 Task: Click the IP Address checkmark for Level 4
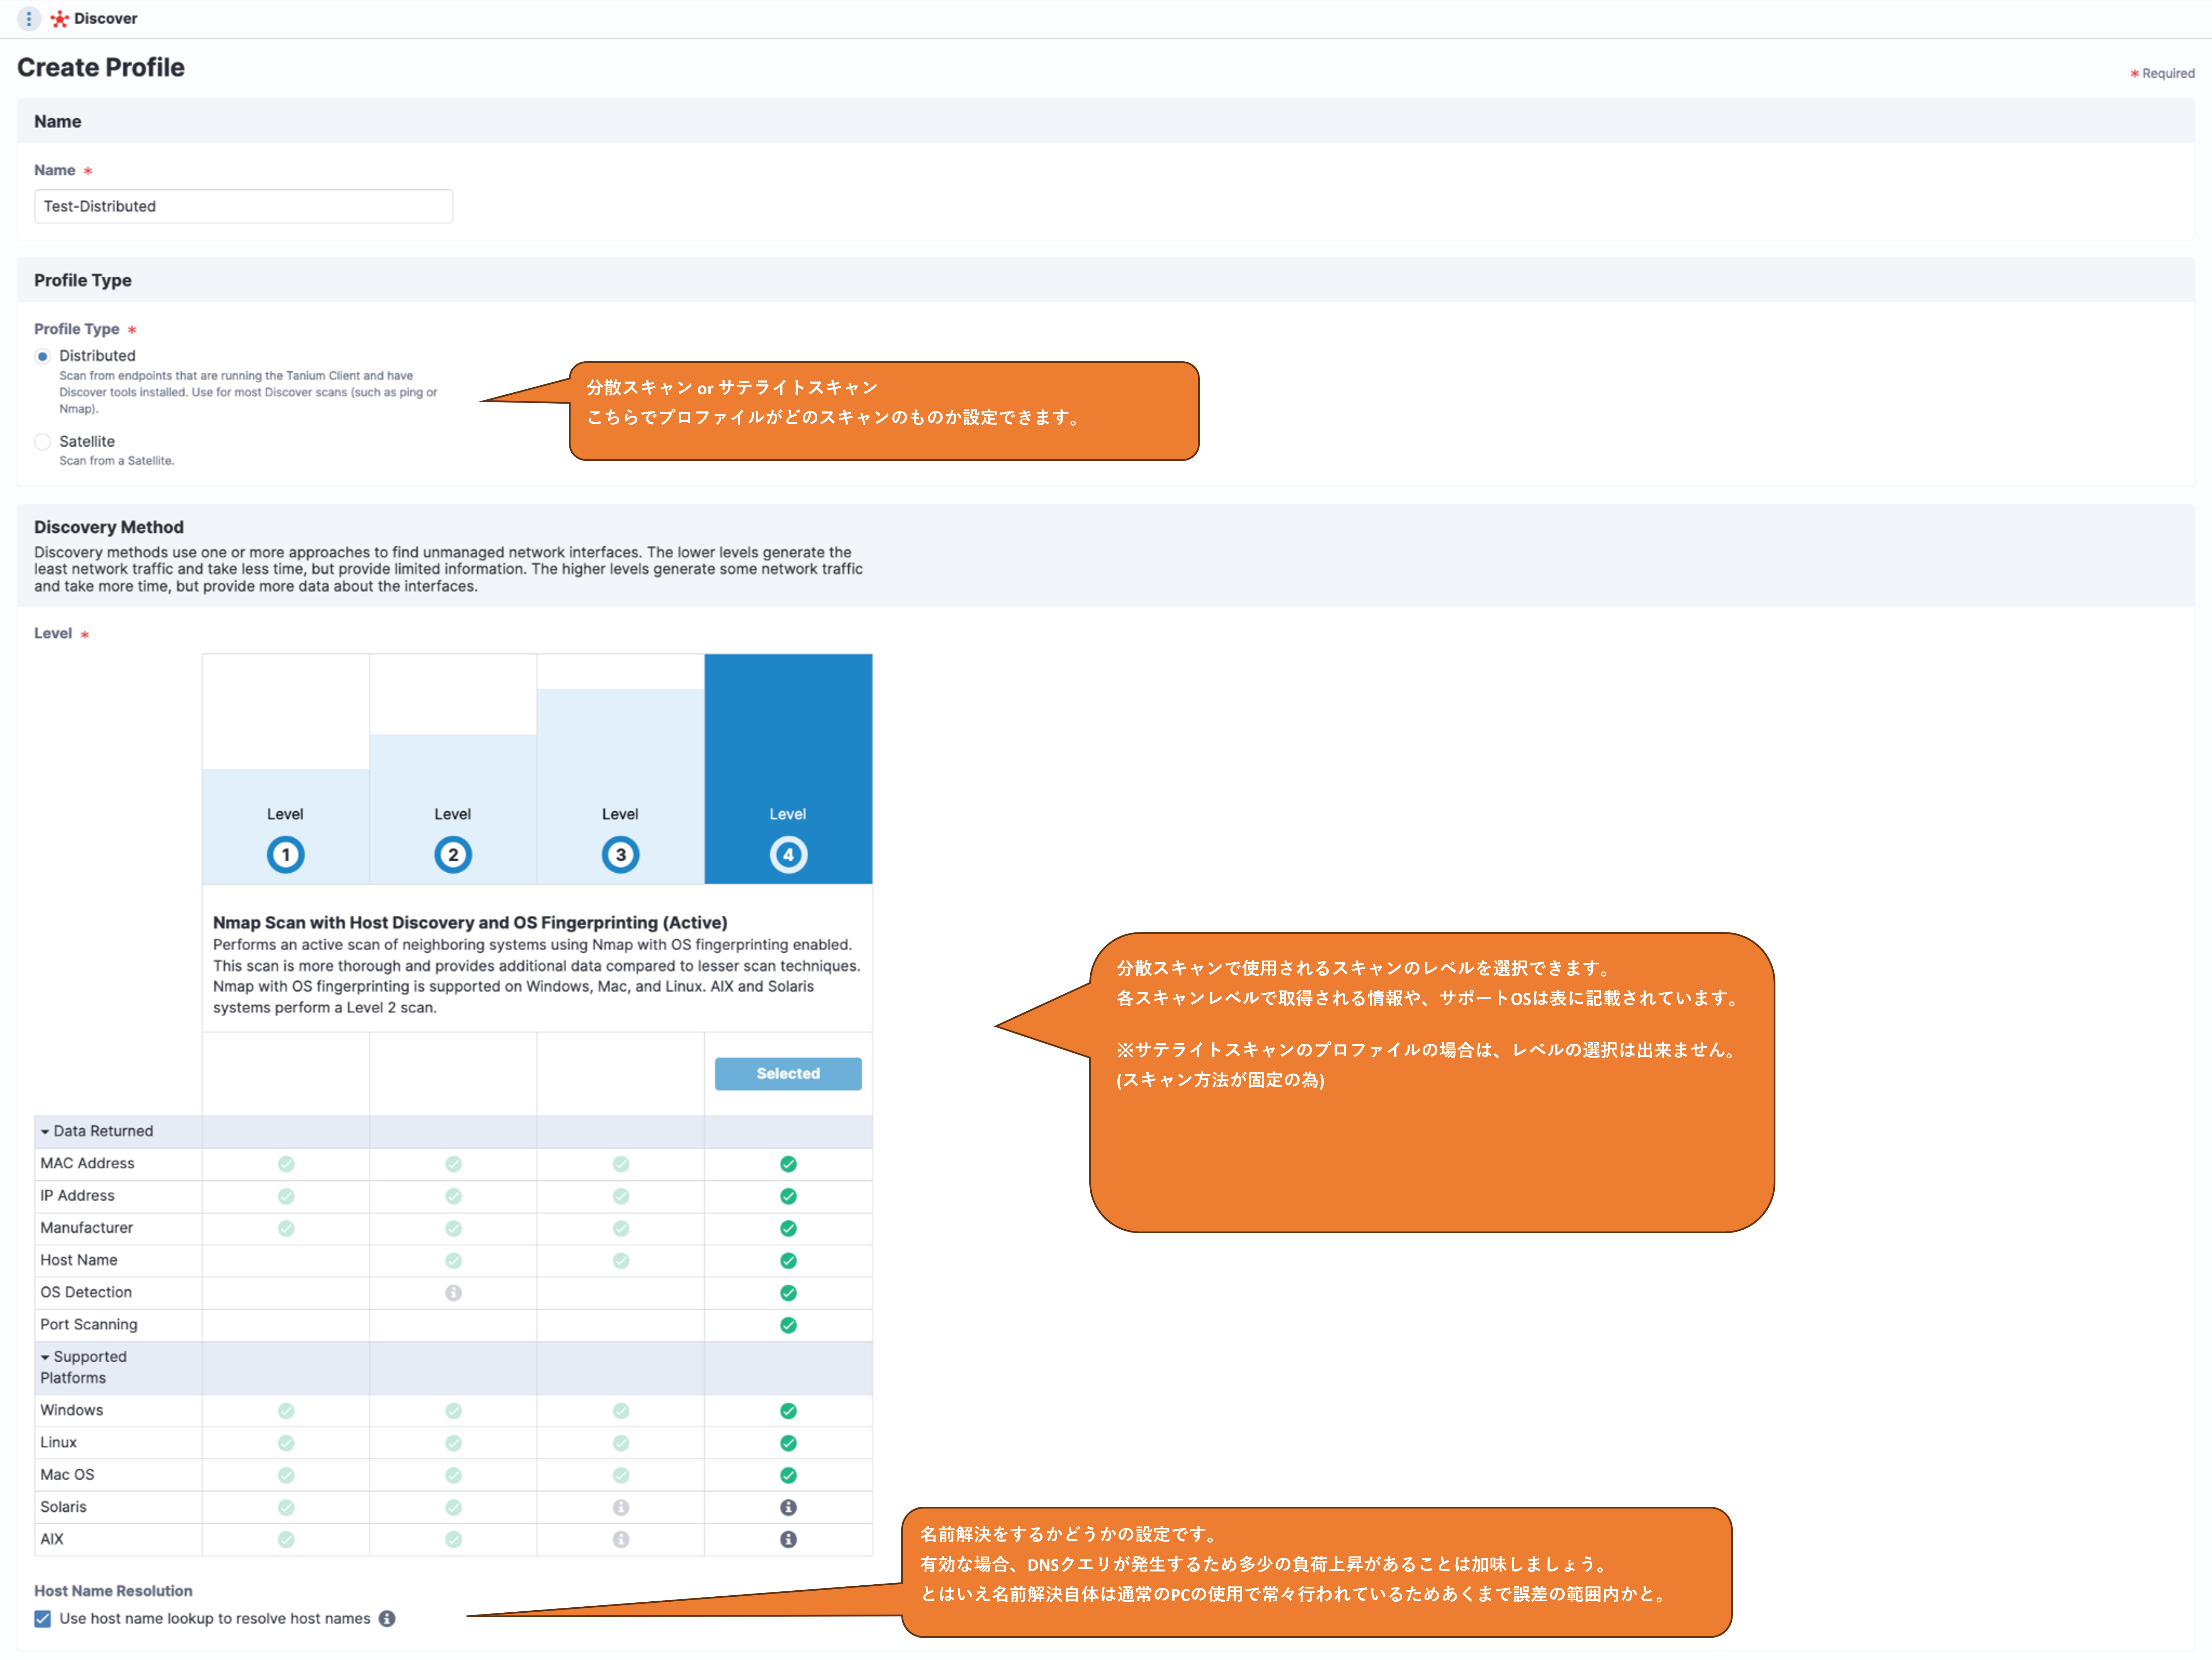(x=788, y=1196)
